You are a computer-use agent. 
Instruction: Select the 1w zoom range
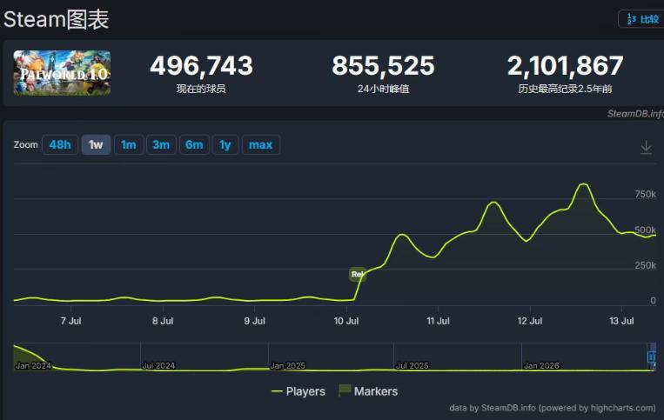coord(96,144)
